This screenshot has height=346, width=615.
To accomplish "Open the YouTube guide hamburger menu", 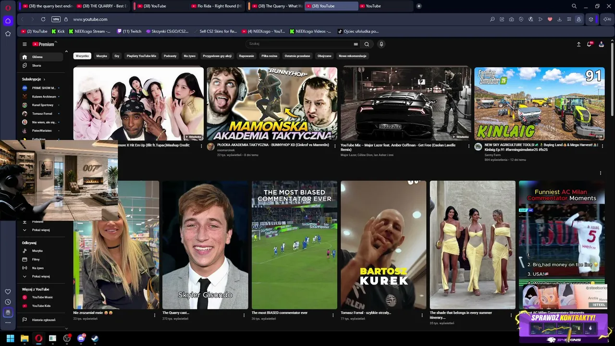I will point(25,44).
